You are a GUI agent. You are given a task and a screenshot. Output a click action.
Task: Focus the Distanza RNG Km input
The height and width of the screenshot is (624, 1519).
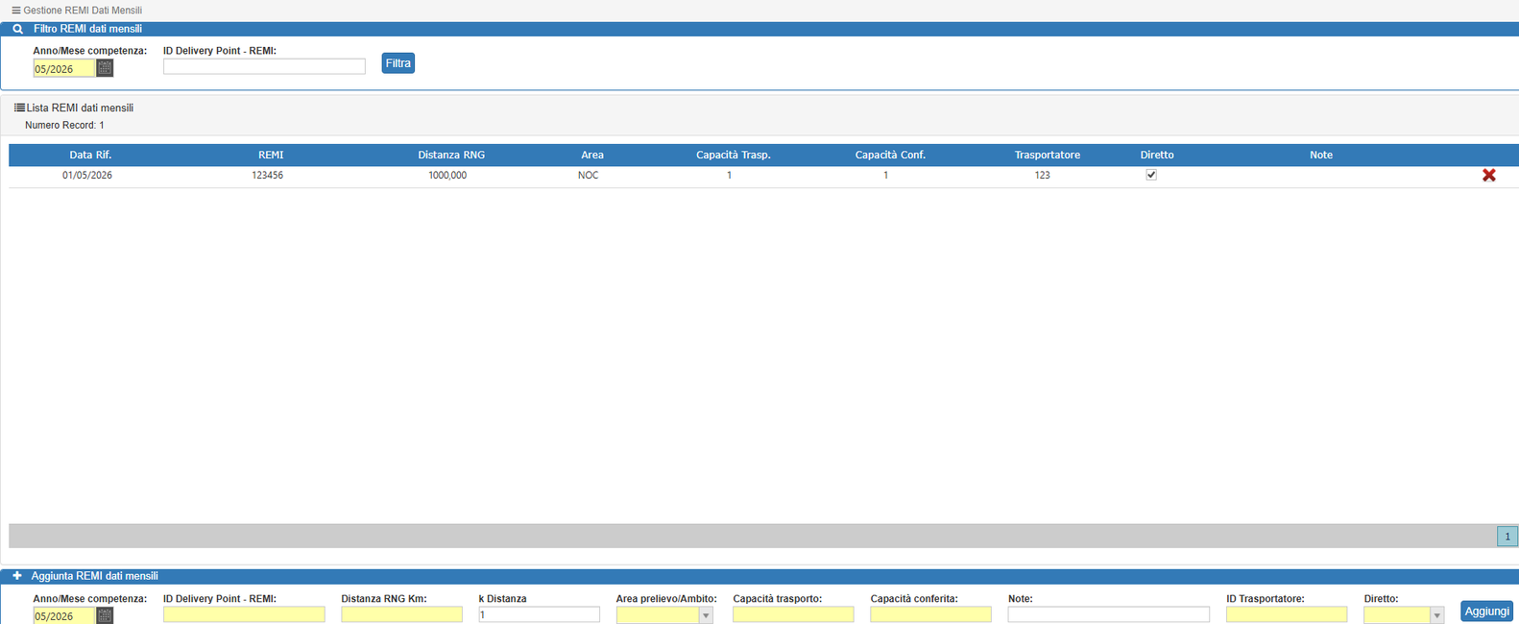point(401,614)
